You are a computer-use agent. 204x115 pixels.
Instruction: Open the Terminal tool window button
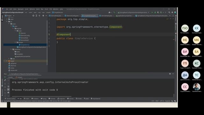(x=52, y=99)
